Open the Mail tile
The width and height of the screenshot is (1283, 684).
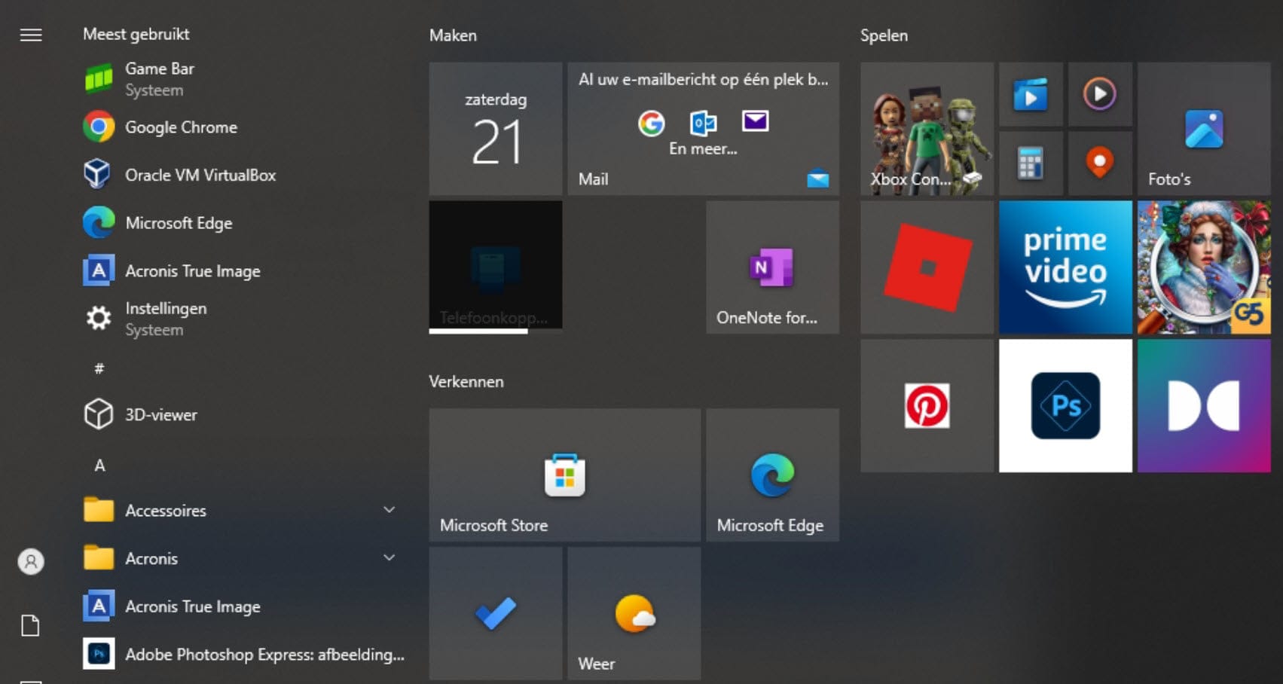(703, 129)
